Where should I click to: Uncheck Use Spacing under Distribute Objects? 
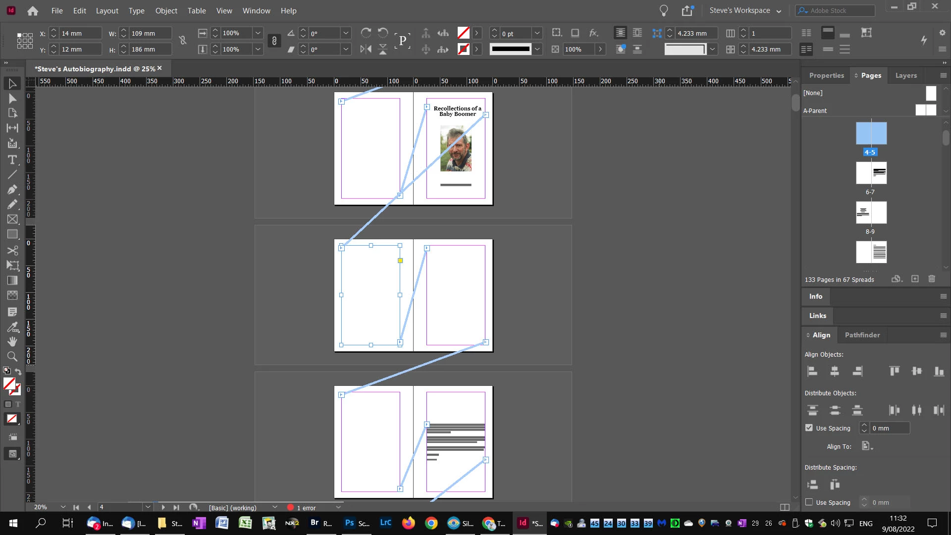[x=809, y=428]
